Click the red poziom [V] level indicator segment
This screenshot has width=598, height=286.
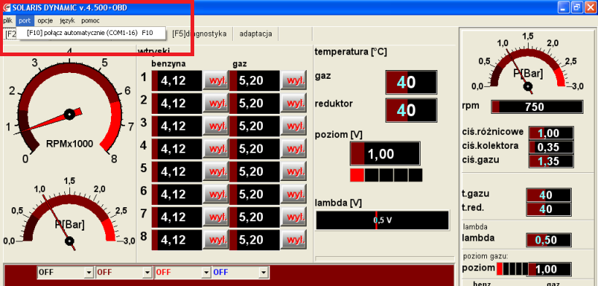pyautogui.click(x=357, y=175)
